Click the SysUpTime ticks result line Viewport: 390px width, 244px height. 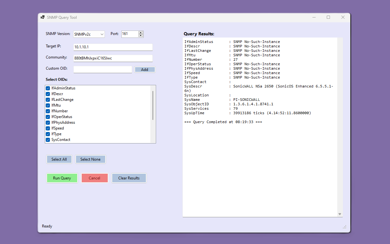click(248, 113)
